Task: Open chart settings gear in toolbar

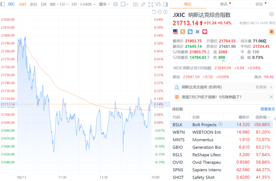Action: coord(115,4)
